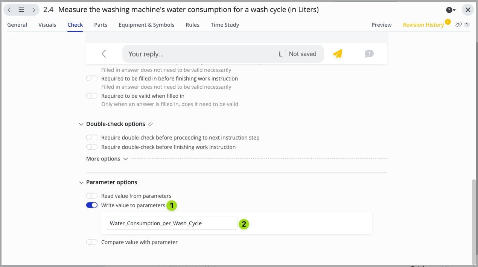Image resolution: width=478 pixels, height=267 pixels.
Task: Disable Write value to parameters toggle
Action: [92, 205]
